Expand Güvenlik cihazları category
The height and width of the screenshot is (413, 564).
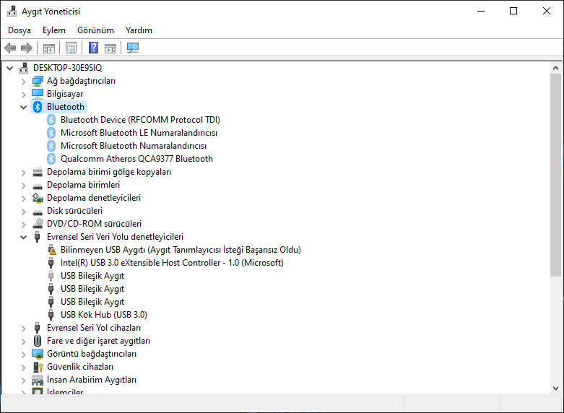pos(24,368)
